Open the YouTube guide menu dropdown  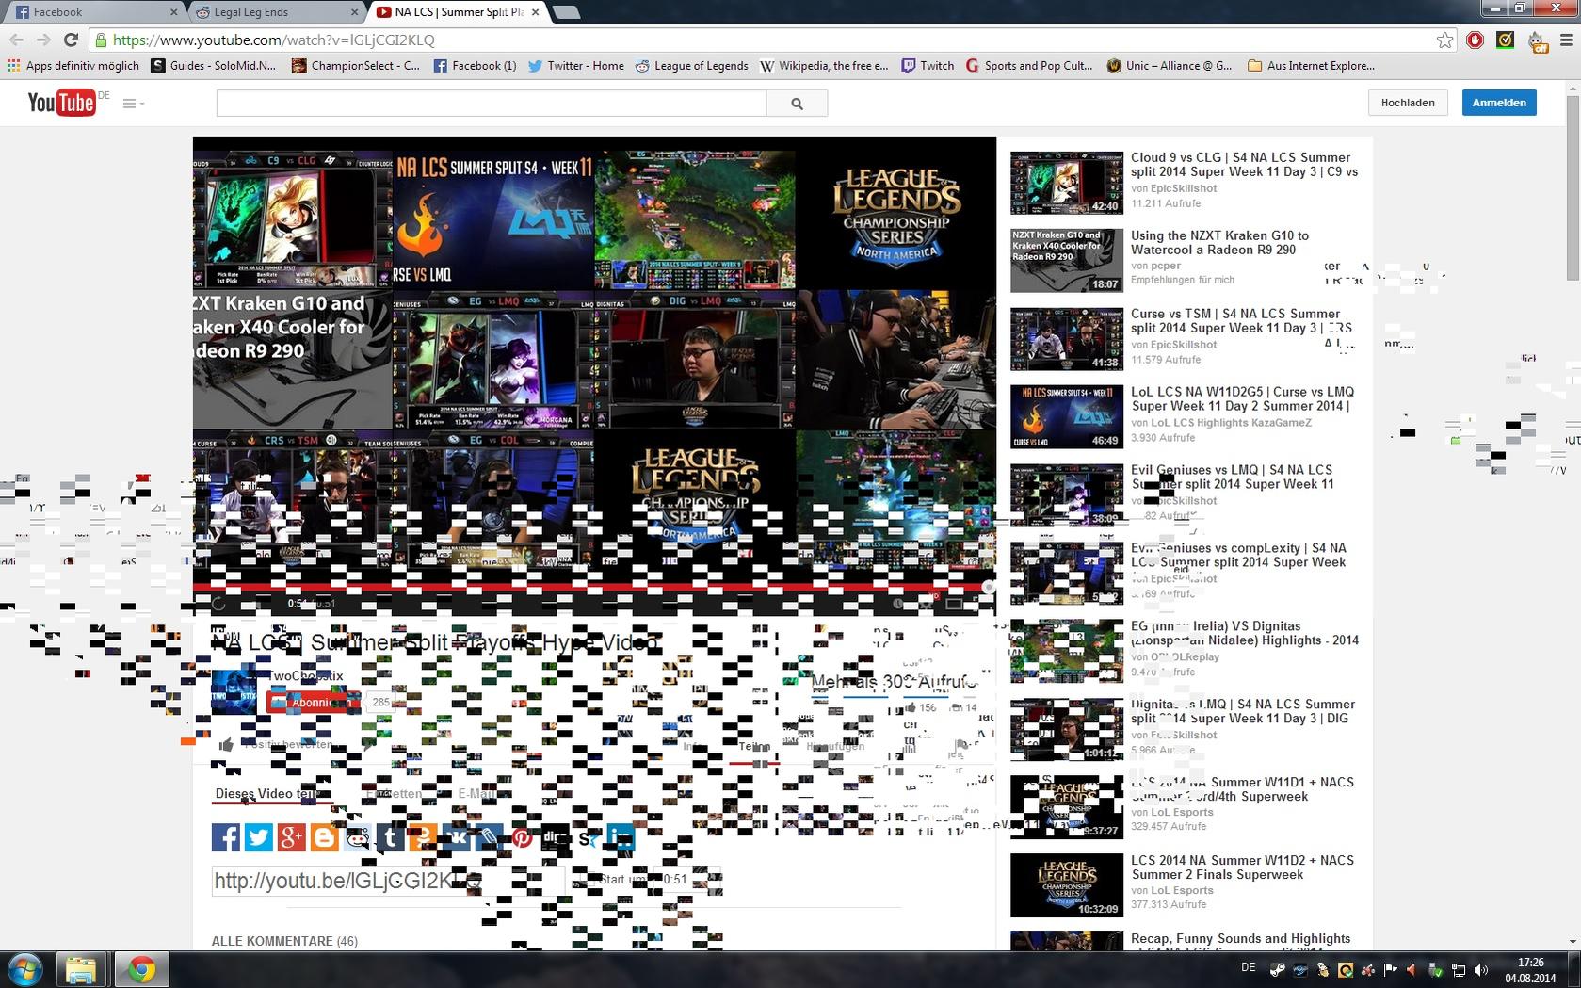[133, 104]
